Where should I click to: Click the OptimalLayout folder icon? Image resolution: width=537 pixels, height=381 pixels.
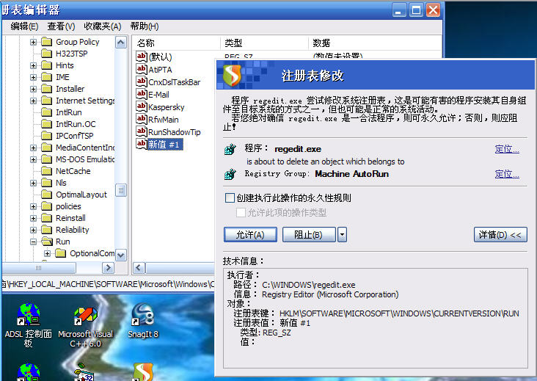(46, 195)
